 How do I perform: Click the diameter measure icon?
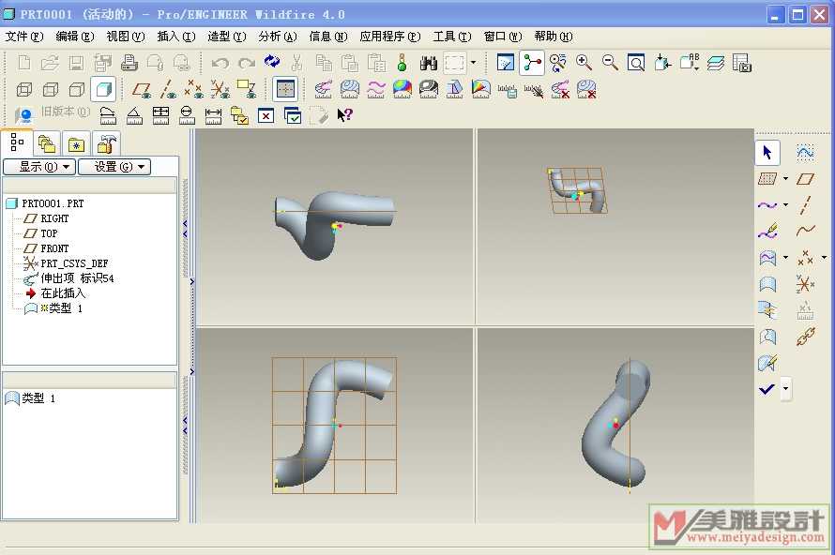coord(187,115)
